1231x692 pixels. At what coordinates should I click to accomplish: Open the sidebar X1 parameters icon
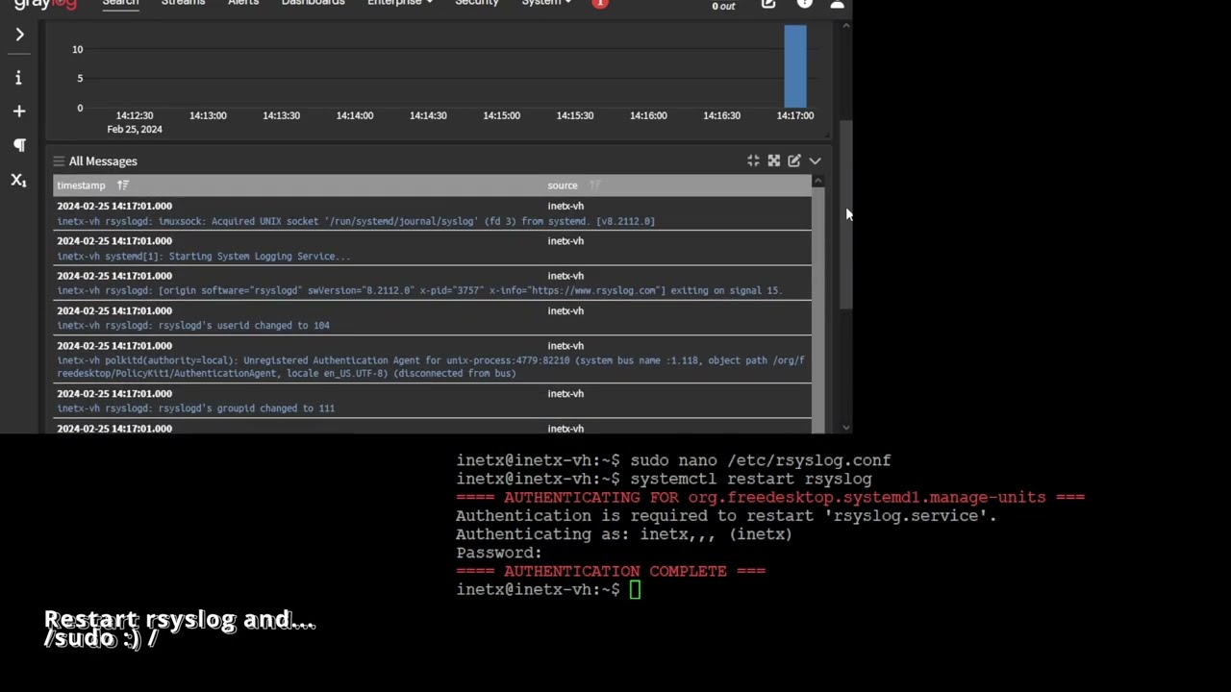(19, 180)
